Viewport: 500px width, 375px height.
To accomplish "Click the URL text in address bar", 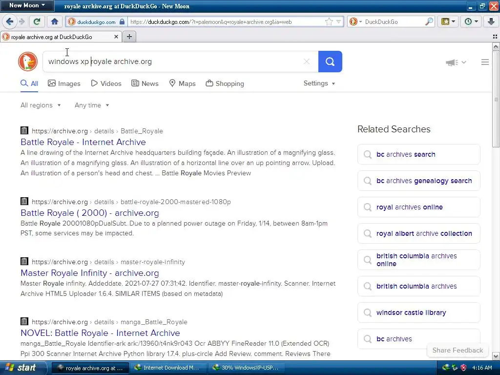I will (x=211, y=22).
